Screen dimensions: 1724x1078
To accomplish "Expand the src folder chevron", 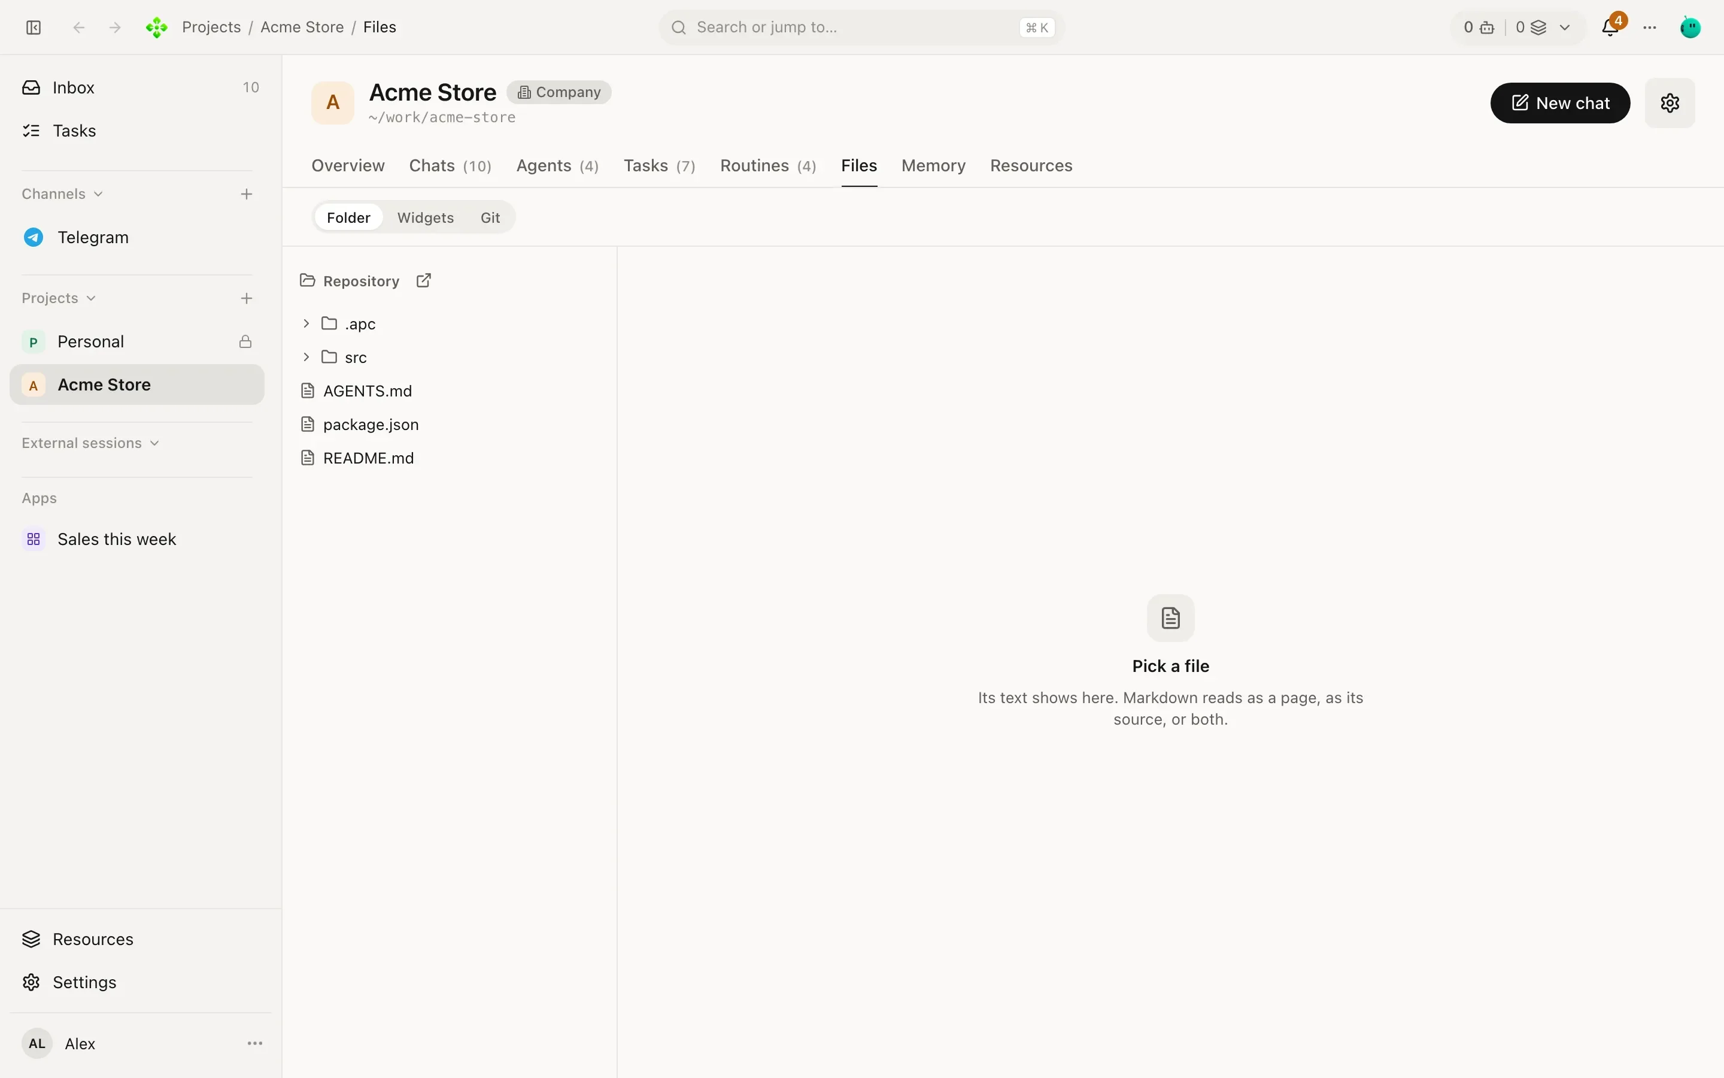I will click(306, 357).
